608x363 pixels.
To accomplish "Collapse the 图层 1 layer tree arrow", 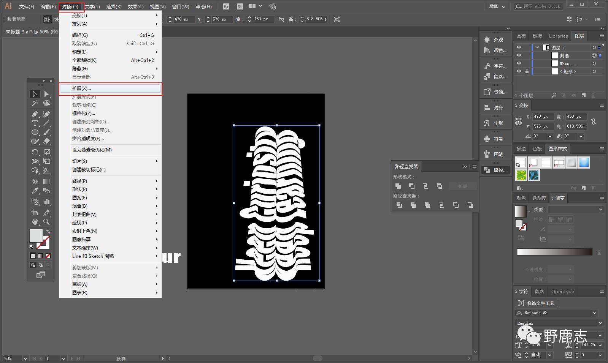I will point(537,47).
